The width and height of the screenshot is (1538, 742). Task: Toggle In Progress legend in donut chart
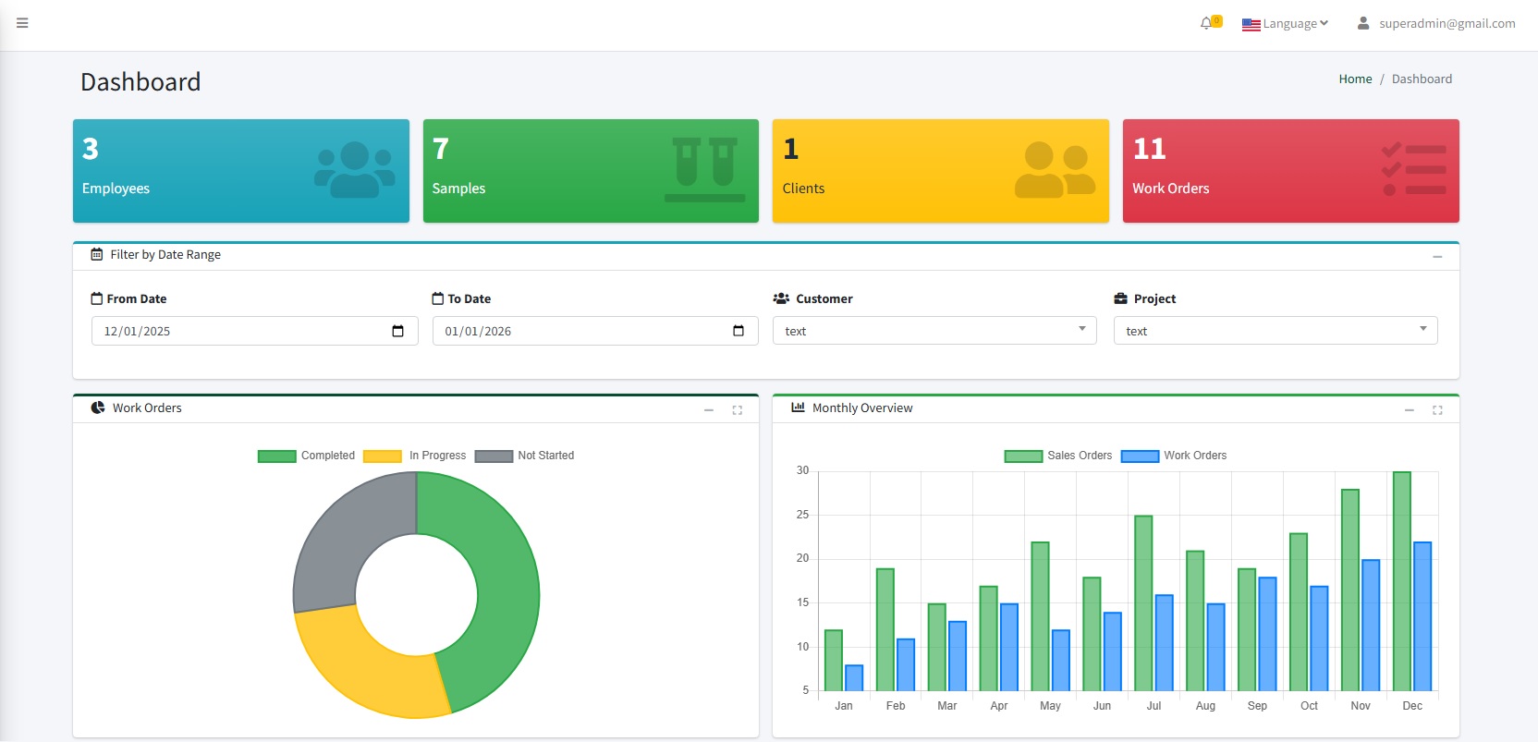click(x=415, y=456)
